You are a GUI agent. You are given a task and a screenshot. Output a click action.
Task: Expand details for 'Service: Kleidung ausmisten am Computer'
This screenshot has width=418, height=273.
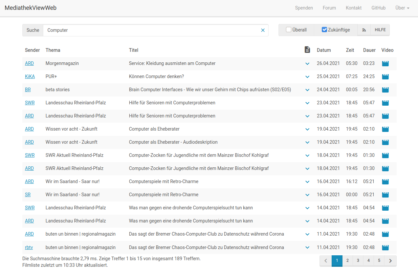tap(307, 63)
